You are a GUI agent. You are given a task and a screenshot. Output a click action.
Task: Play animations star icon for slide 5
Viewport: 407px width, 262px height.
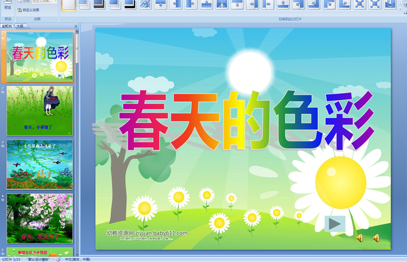pos(3,253)
